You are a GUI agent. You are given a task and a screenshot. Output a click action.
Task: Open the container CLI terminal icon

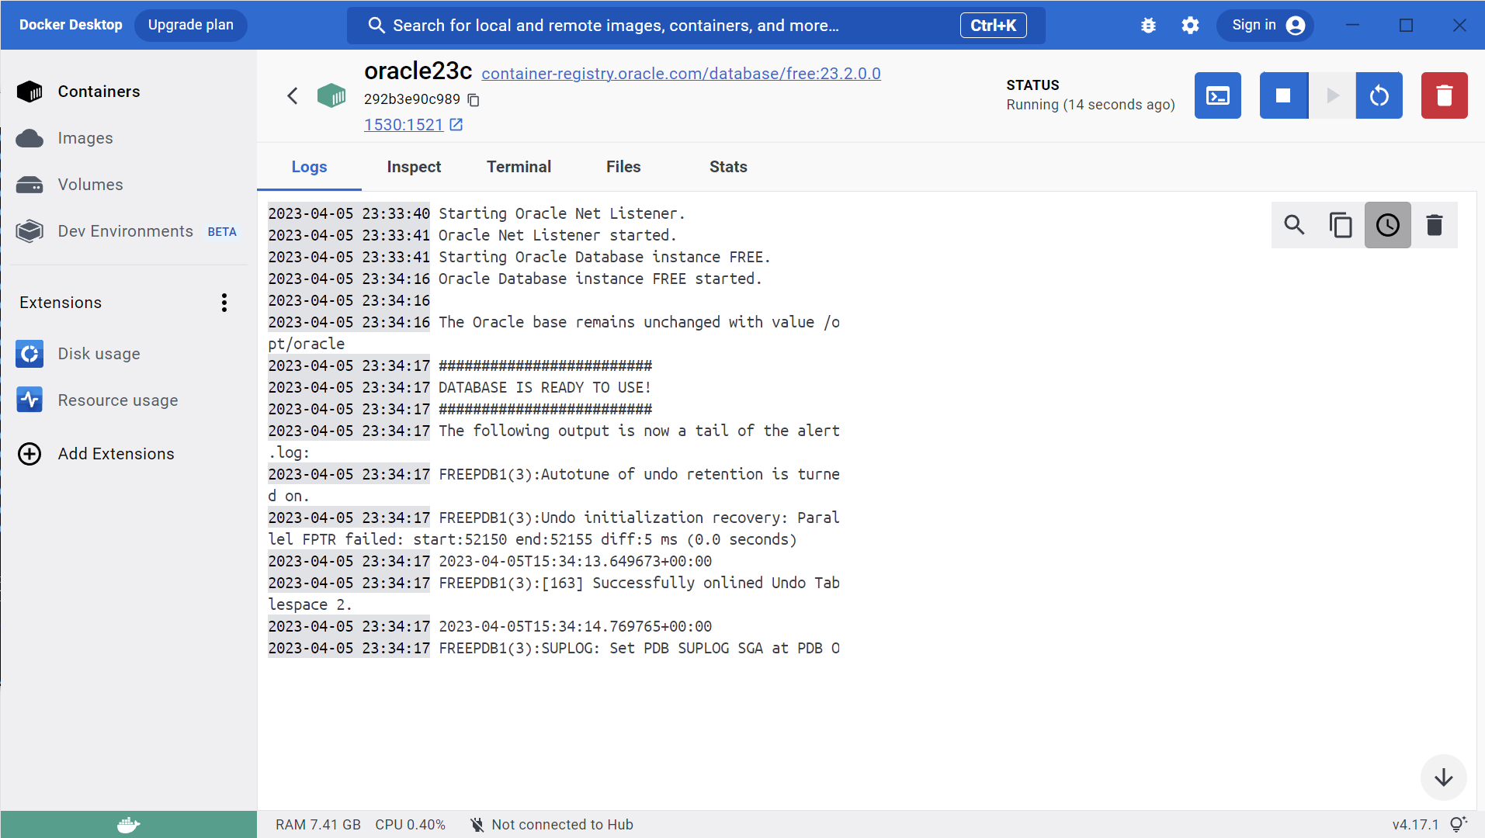pyautogui.click(x=1217, y=95)
